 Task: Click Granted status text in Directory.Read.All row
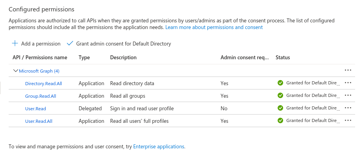pos(313,83)
